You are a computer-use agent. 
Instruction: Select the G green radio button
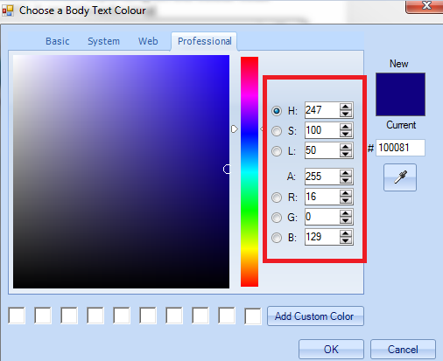[x=277, y=218]
